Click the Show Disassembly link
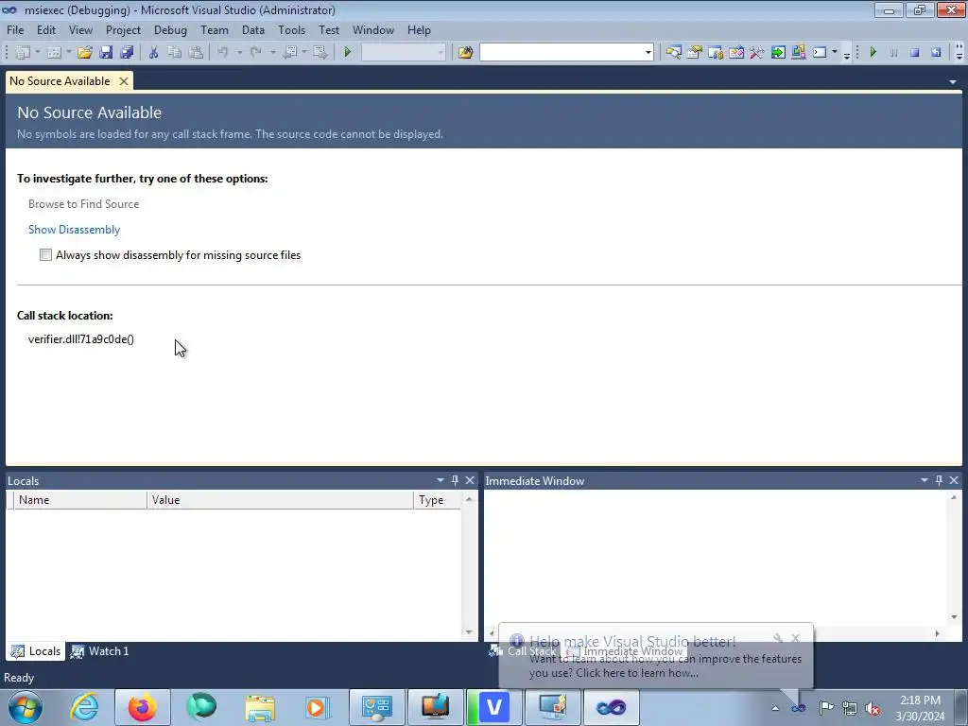968x726 pixels. pyautogui.click(x=74, y=230)
